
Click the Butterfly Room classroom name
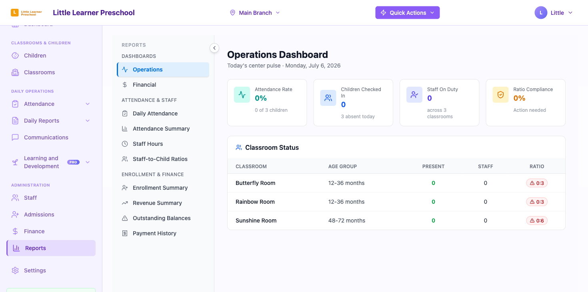click(x=255, y=183)
